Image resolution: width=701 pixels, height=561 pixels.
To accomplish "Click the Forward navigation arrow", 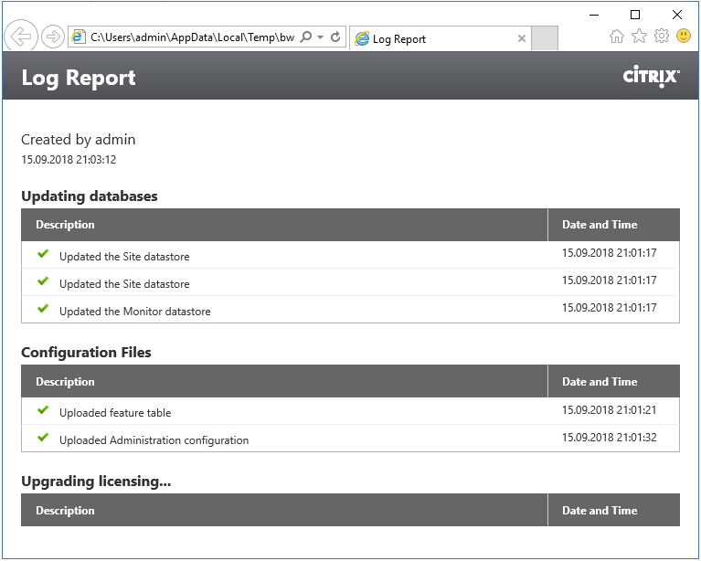I will [x=53, y=37].
